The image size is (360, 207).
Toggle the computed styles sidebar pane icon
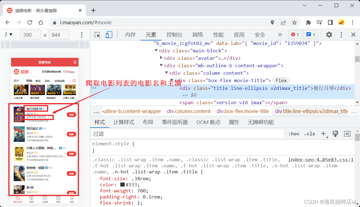pyautogui.click(x=347, y=134)
